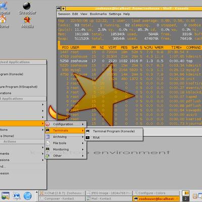Click the Klipper tray icon
The height and width of the screenshot is (202, 202).
click(x=195, y=196)
